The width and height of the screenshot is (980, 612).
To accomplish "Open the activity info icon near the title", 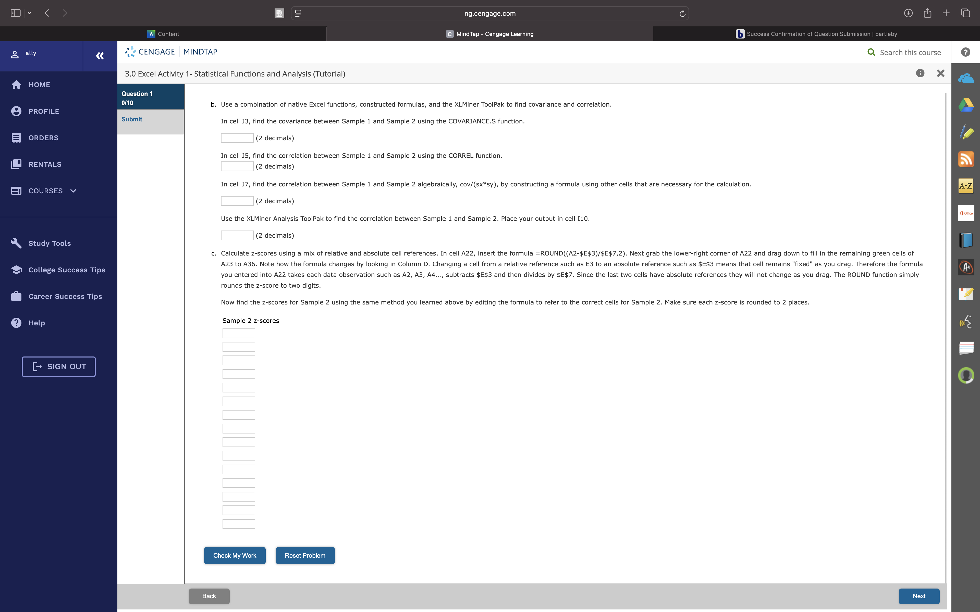I will 920,73.
